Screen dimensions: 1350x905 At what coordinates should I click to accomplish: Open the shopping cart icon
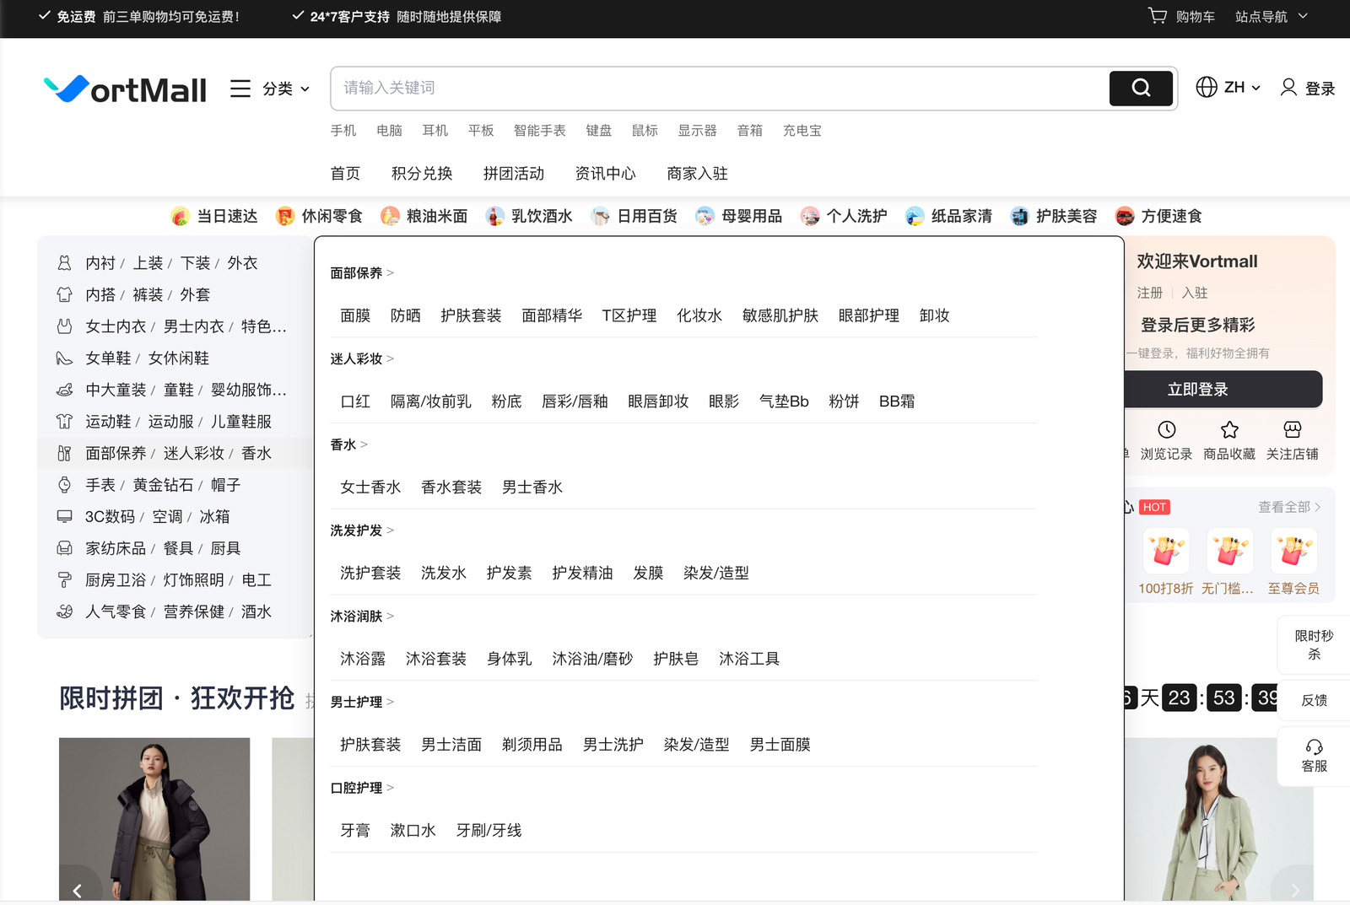(x=1158, y=16)
